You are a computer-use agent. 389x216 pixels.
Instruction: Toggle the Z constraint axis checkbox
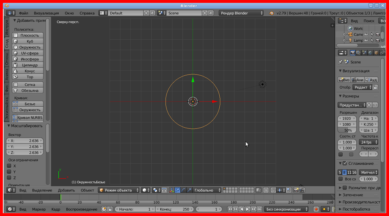[x=9, y=178]
